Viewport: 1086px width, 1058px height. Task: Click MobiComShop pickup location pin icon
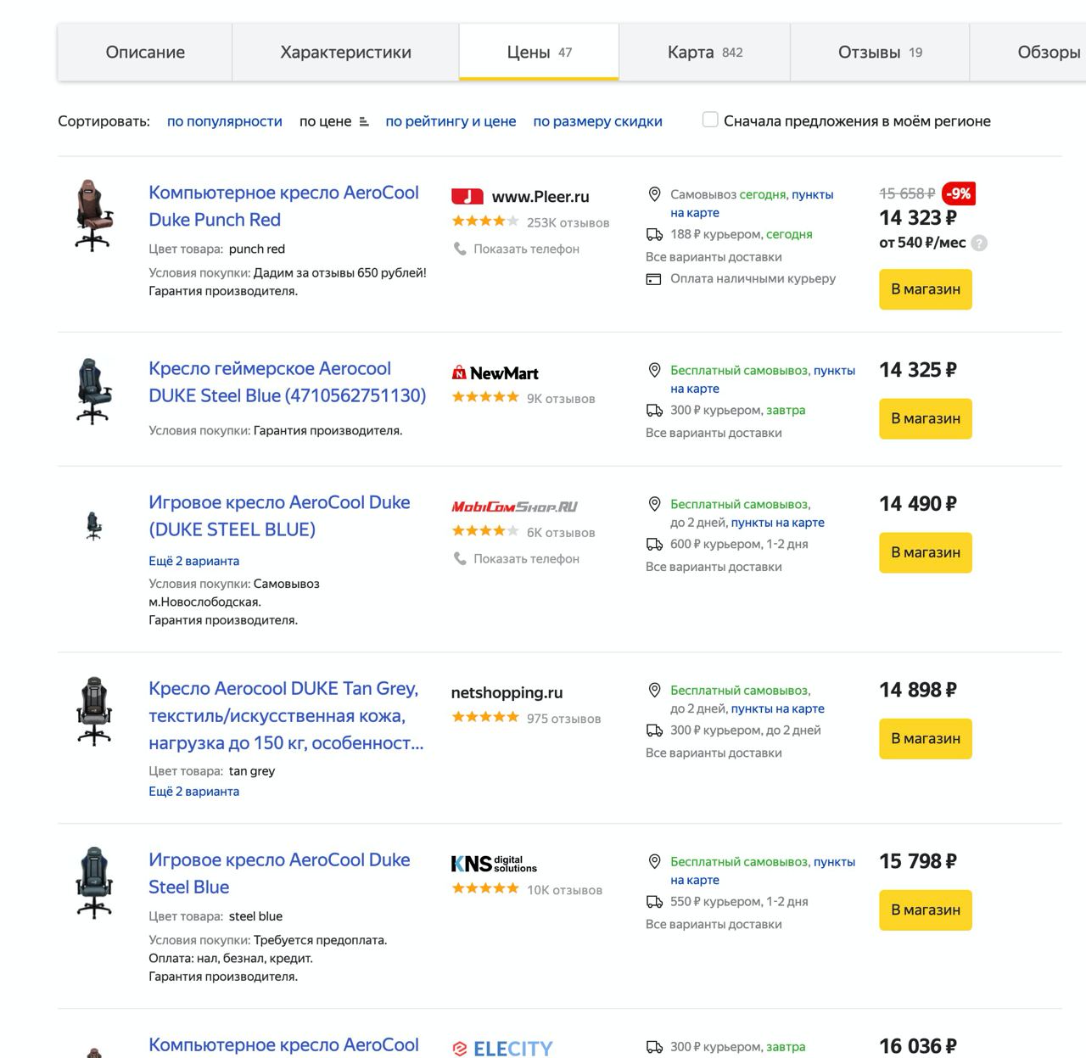(654, 504)
